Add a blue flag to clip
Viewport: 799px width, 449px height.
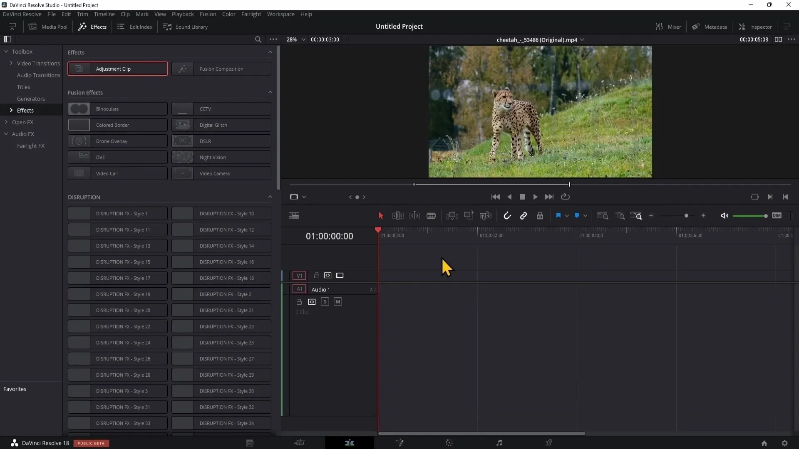tap(558, 215)
